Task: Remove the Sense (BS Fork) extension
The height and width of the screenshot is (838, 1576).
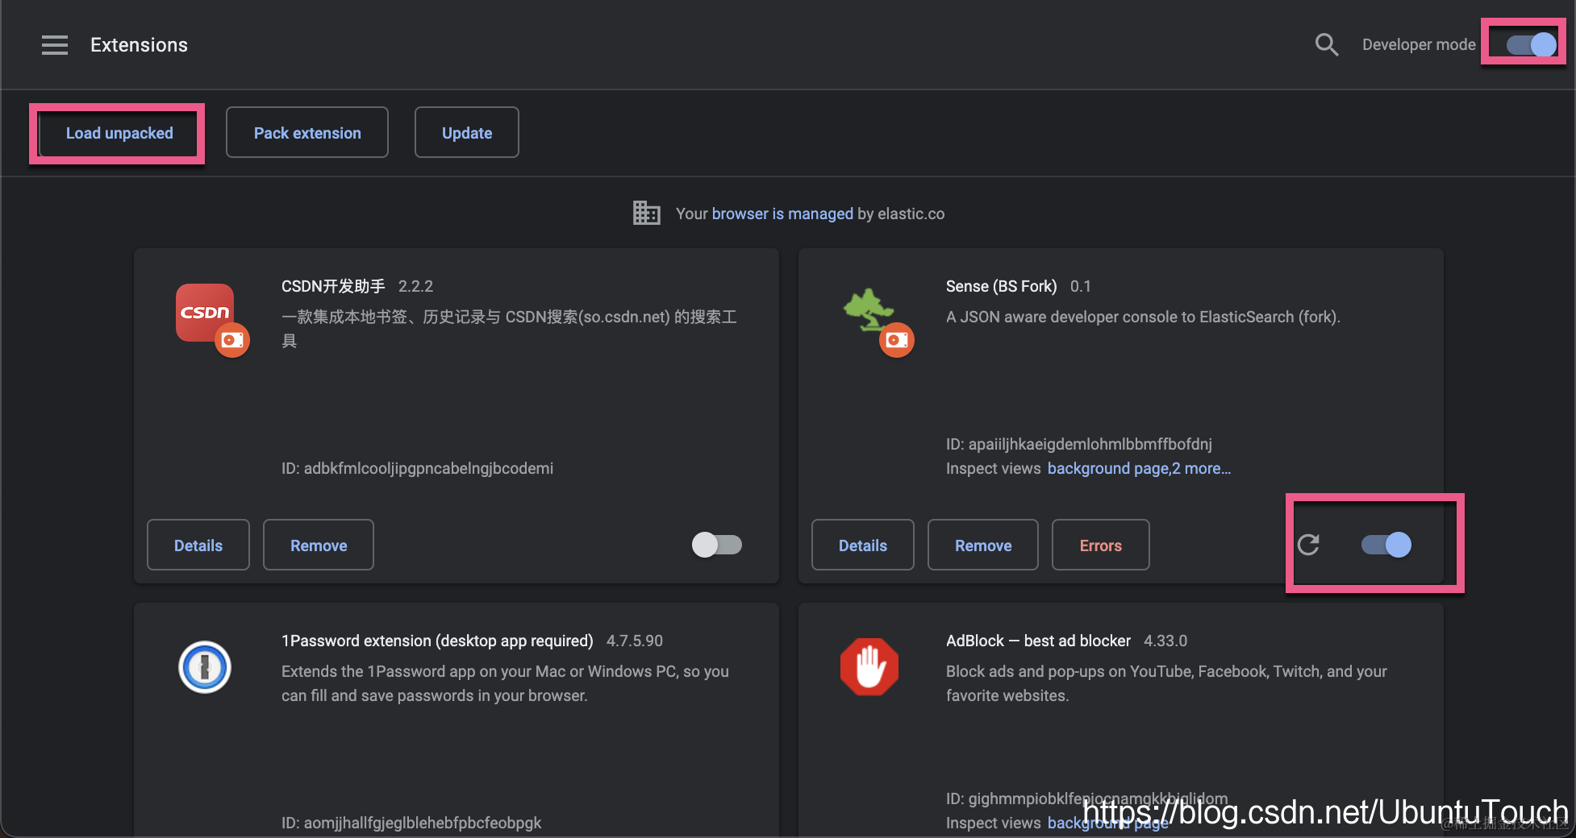Action: pyautogui.click(x=983, y=546)
